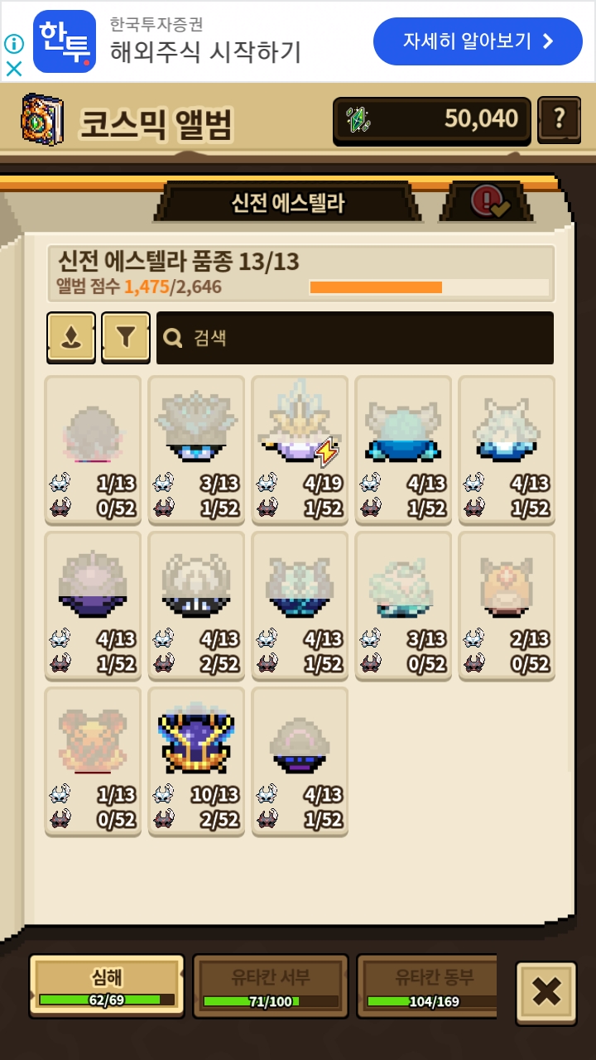The height and width of the screenshot is (1060, 596).
Task: Click the 검색 search field
Action: point(355,338)
